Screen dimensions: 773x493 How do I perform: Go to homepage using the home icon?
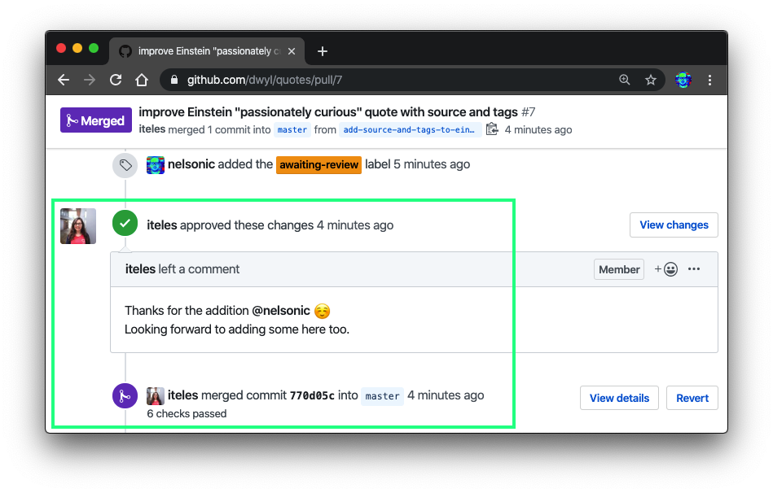(x=142, y=80)
